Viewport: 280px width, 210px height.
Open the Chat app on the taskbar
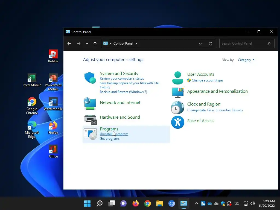(123, 203)
